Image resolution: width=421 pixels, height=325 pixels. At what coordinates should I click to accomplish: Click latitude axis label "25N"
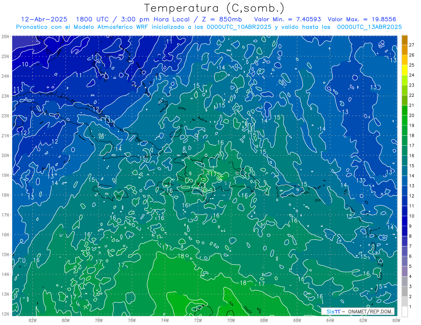point(5,56)
